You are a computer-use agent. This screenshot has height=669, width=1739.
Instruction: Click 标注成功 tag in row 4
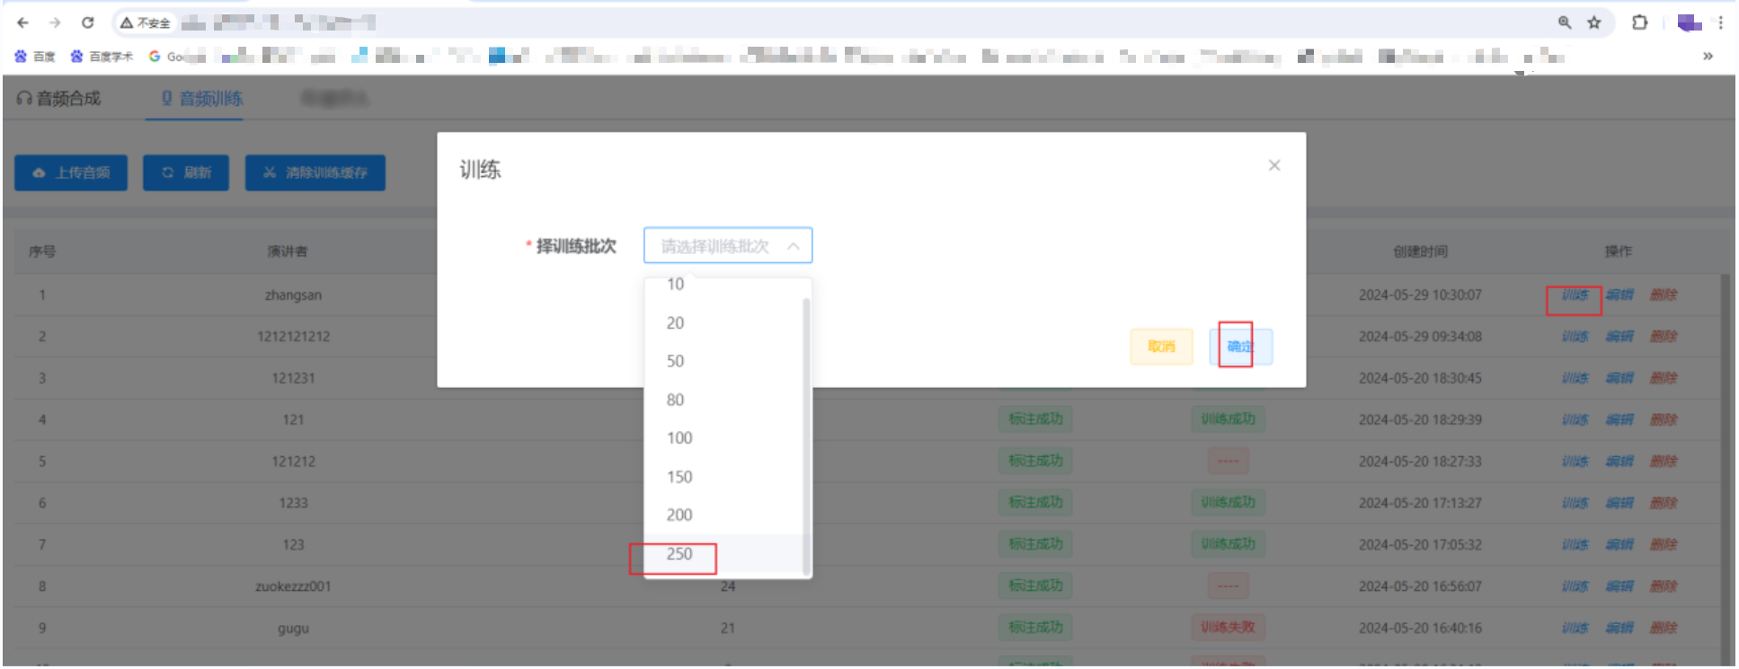tap(1035, 418)
